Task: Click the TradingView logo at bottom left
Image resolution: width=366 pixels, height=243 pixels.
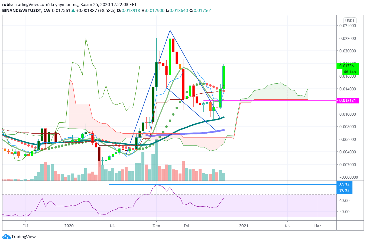Action: coord(19,237)
